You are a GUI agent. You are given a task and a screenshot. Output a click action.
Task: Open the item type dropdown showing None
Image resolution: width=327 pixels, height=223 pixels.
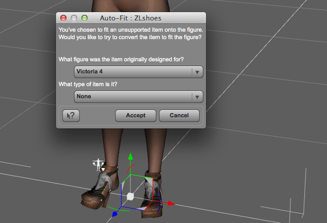(x=138, y=97)
